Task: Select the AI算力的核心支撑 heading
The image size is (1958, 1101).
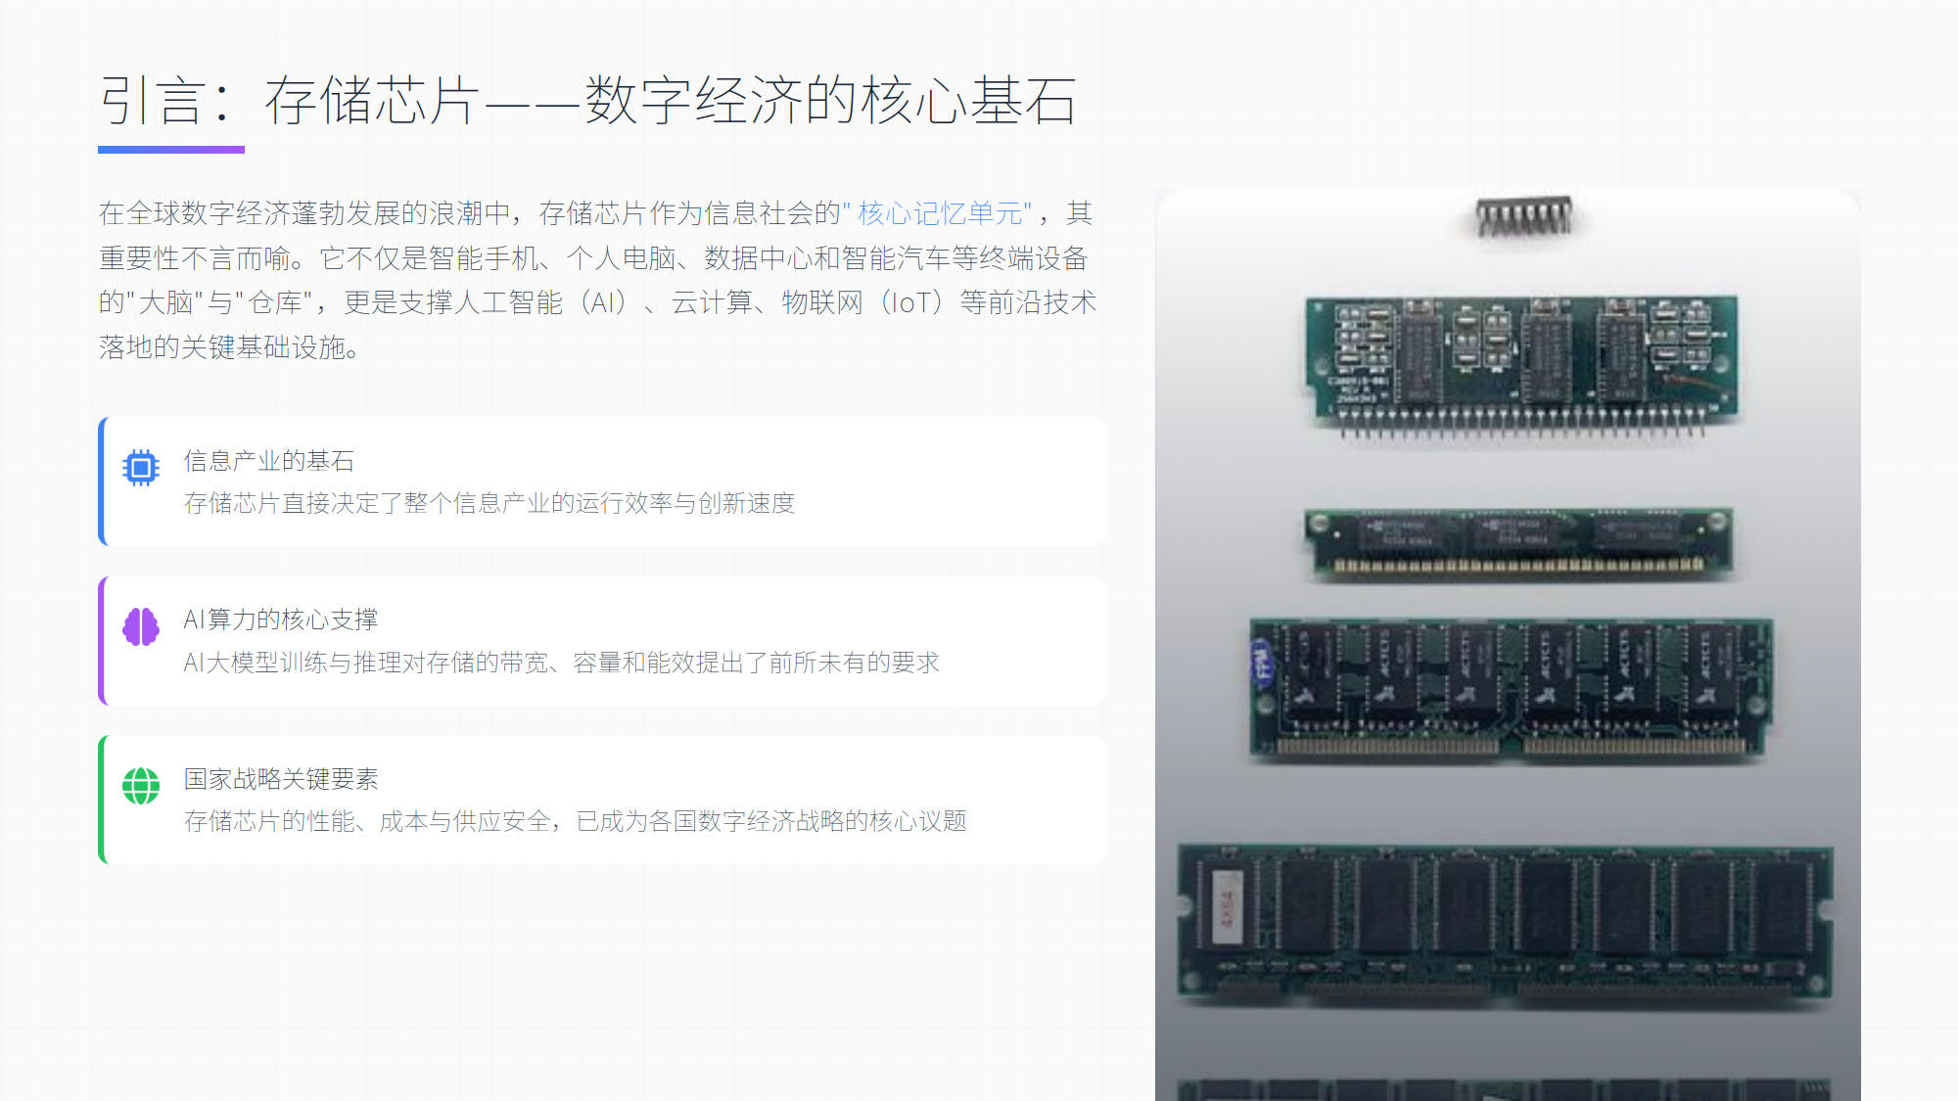Action: [280, 619]
